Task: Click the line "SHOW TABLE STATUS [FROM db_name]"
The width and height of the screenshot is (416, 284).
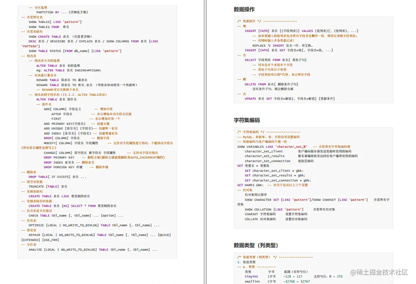Action: click(x=75, y=51)
